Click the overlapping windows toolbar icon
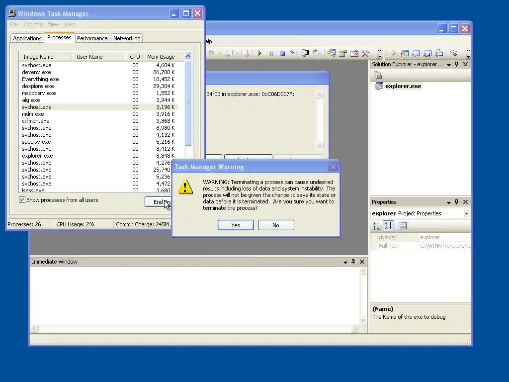Image resolution: width=509 pixels, height=382 pixels. point(439,53)
